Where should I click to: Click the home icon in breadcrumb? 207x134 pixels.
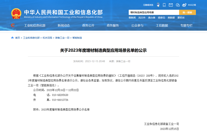click(x=12, y=38)
